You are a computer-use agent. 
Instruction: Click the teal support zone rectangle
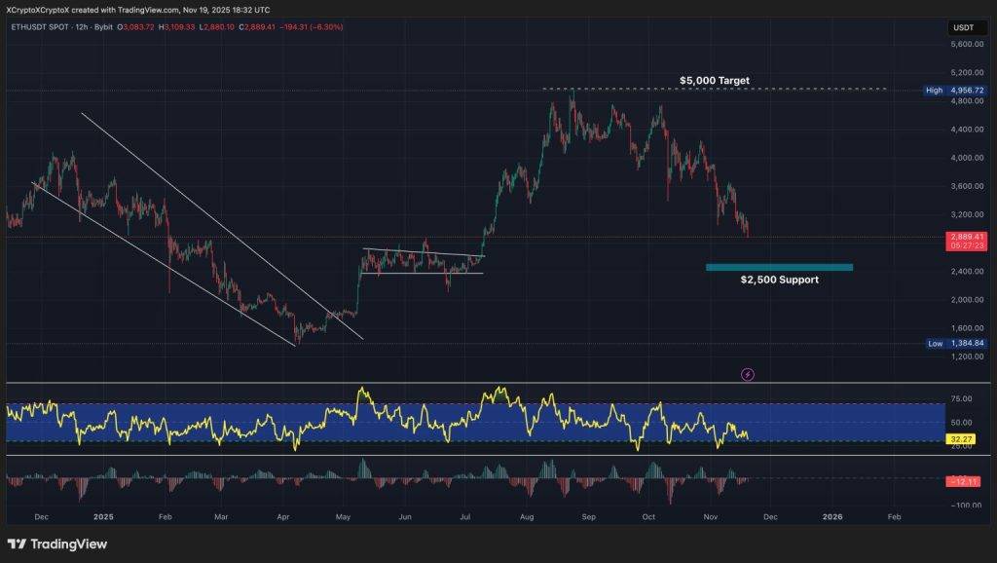[779, 265]
